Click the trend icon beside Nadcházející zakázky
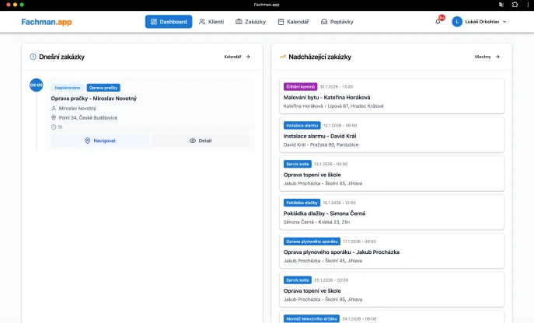Image resolution: width=534 pixels, height=323 pixels. pyautogui.click(x=283, y=57)
